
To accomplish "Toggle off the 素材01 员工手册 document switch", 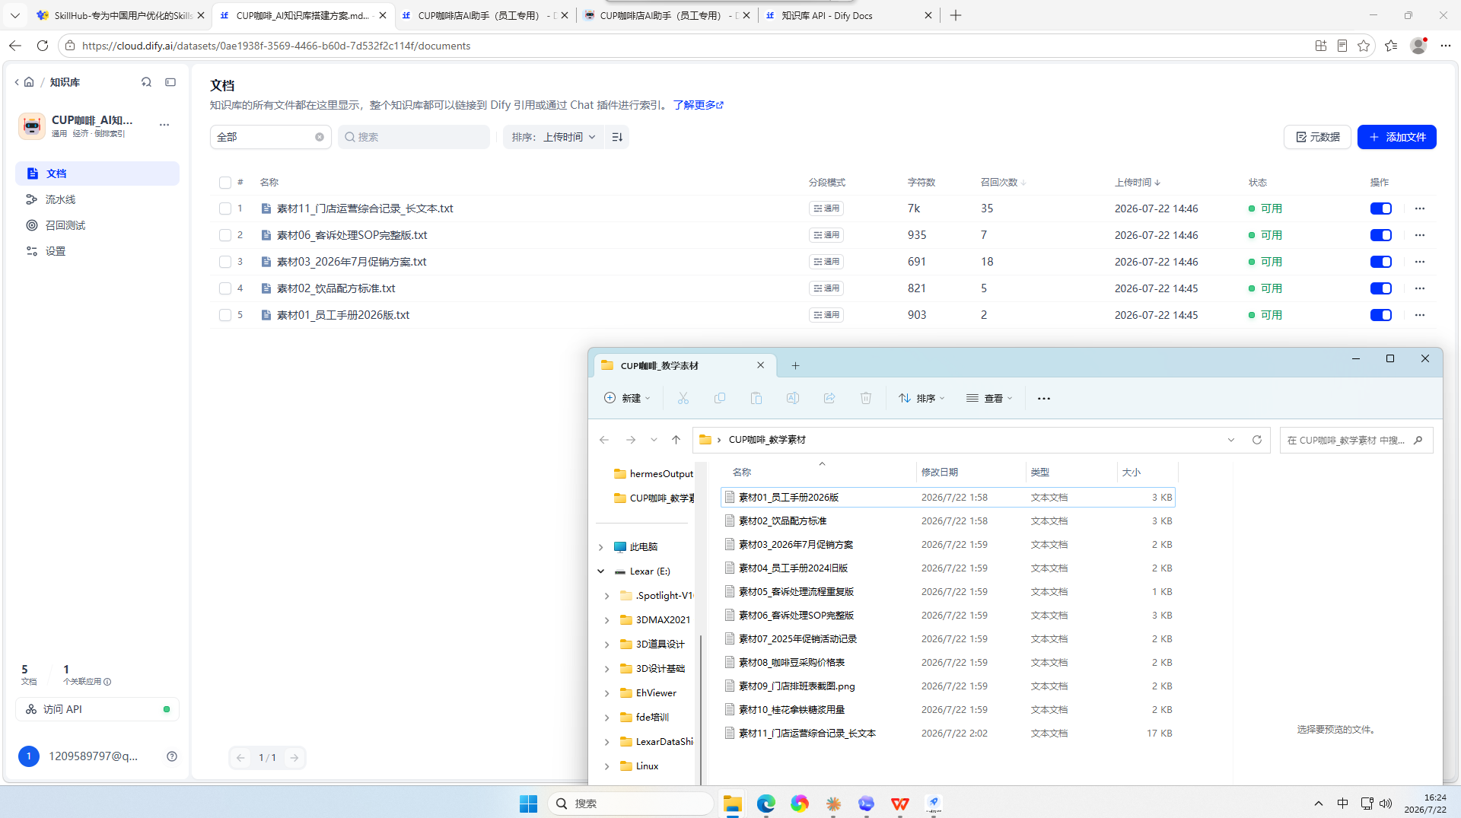I will tap(1381, 315).
